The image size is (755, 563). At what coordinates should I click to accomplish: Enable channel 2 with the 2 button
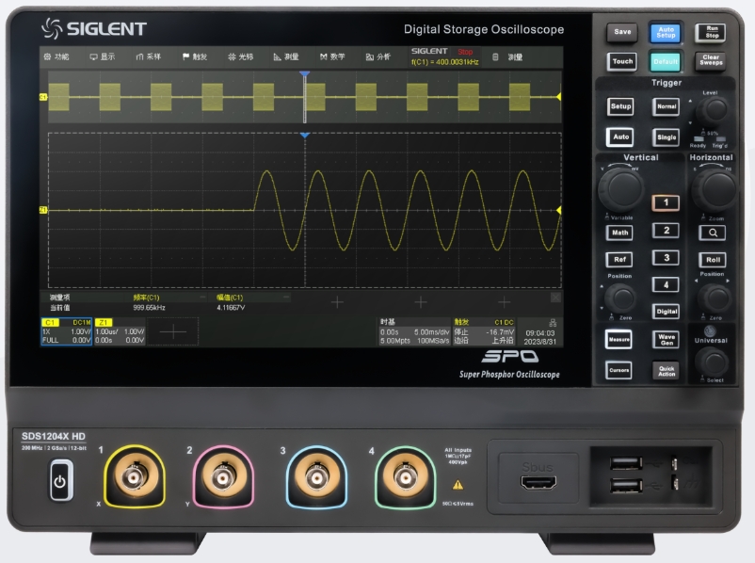tap(666, 231)
